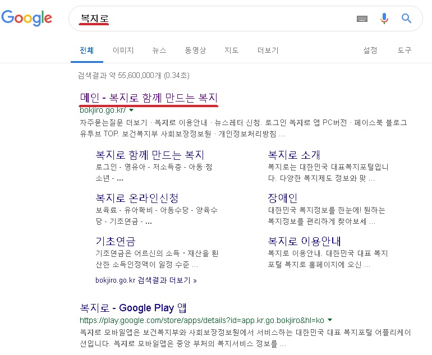Open result 복지로 - Google Play 앱
Screen dimensions: 432x355
point(133,308)
